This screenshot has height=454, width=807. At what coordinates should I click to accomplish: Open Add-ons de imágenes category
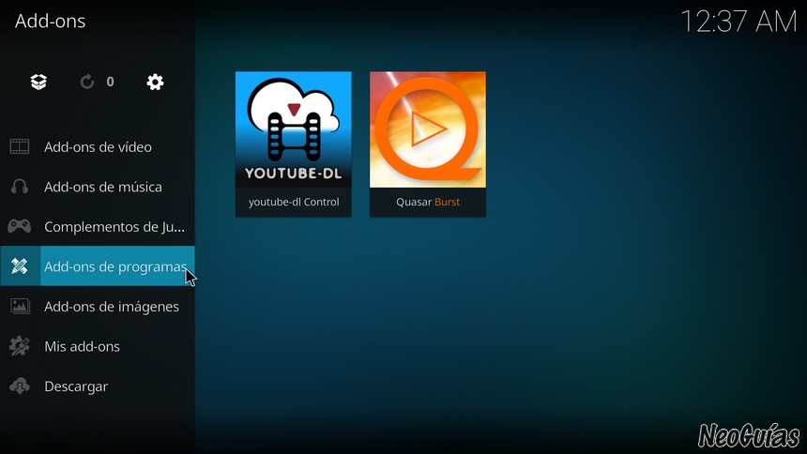(x=98, y=307)
